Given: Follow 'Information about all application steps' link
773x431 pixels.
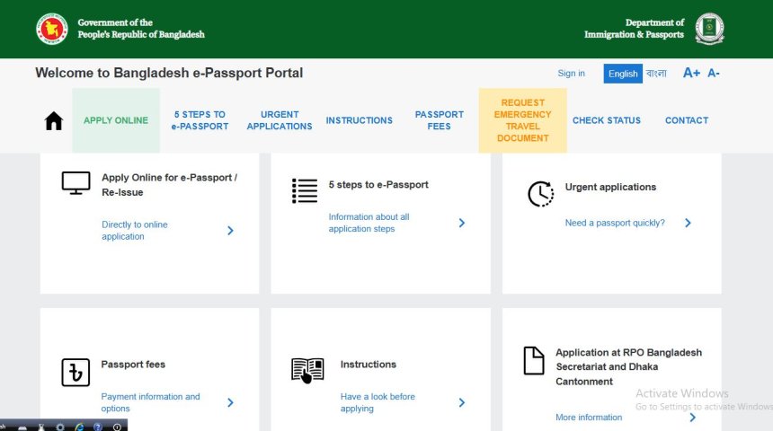Looking at the screenshot, I should click(369, 224).
